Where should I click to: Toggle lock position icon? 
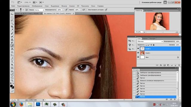151,45
